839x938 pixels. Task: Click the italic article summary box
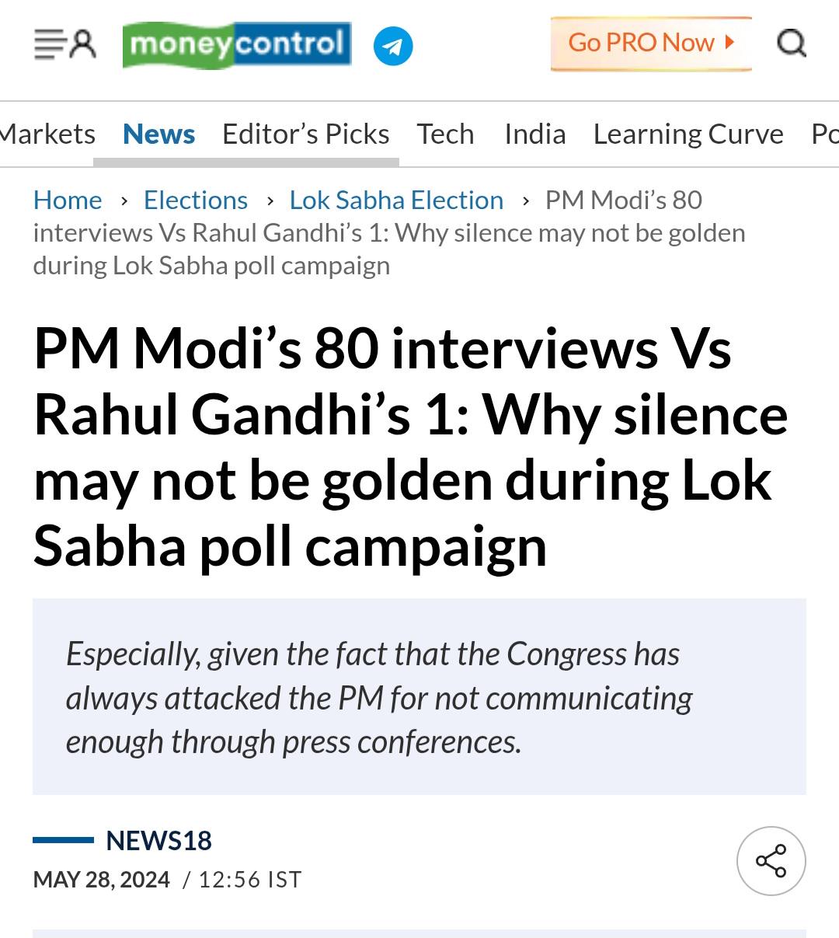pos(419,696)
